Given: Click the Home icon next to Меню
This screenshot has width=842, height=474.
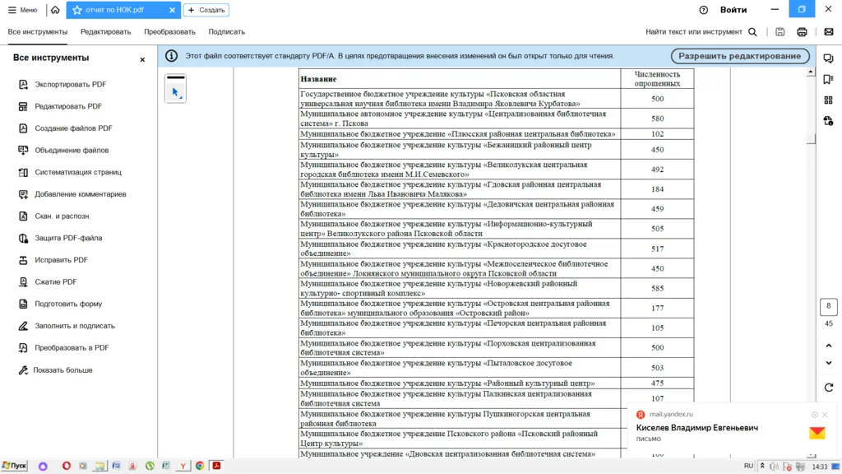Looking at the screenshot, I should pyautogui.click(x=55, y=10).
